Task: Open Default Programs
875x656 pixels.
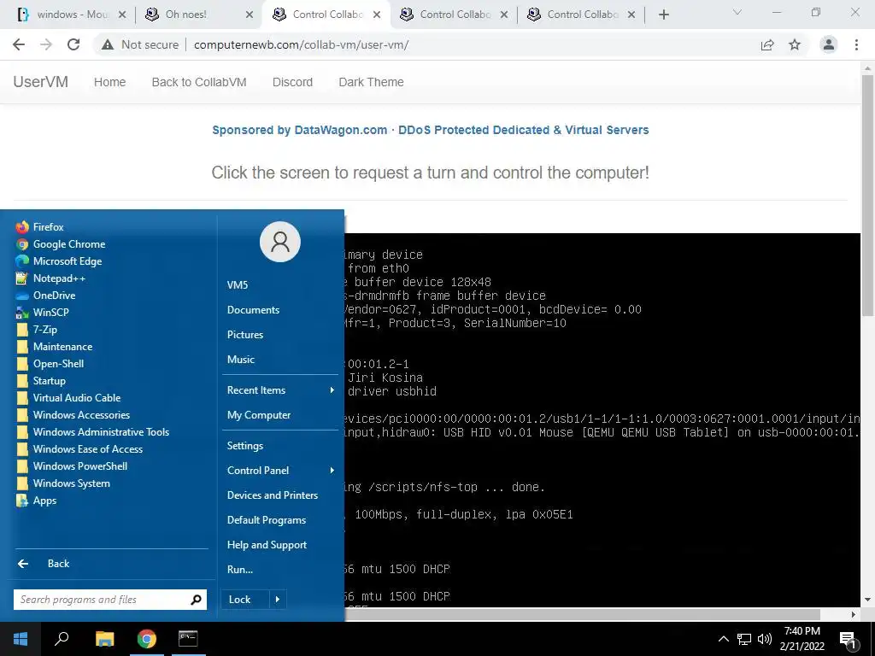Action: coord(267,520)
